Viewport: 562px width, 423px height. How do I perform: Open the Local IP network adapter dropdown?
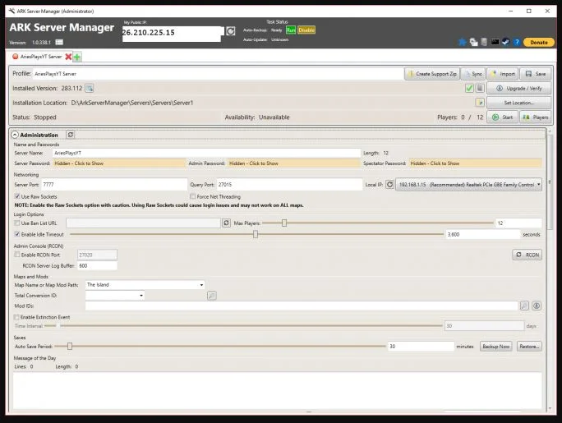coord(468,185)
